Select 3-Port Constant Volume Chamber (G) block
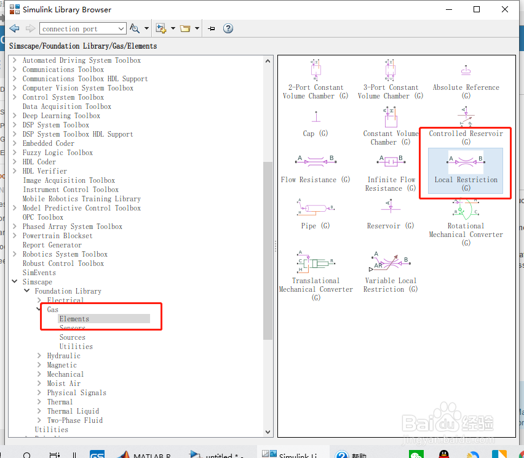This screenshot has height=458, width=524. (391, 79)
